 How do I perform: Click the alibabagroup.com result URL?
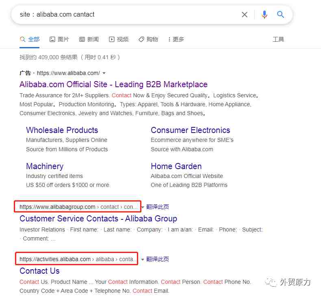[78, 207]
